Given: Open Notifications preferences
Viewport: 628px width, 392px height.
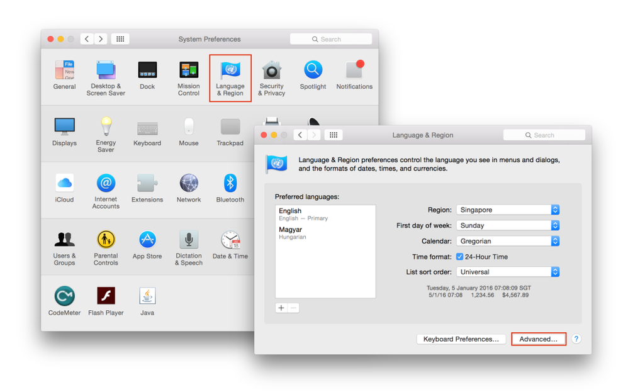Looking at the screenshot, I should point(354,75).
